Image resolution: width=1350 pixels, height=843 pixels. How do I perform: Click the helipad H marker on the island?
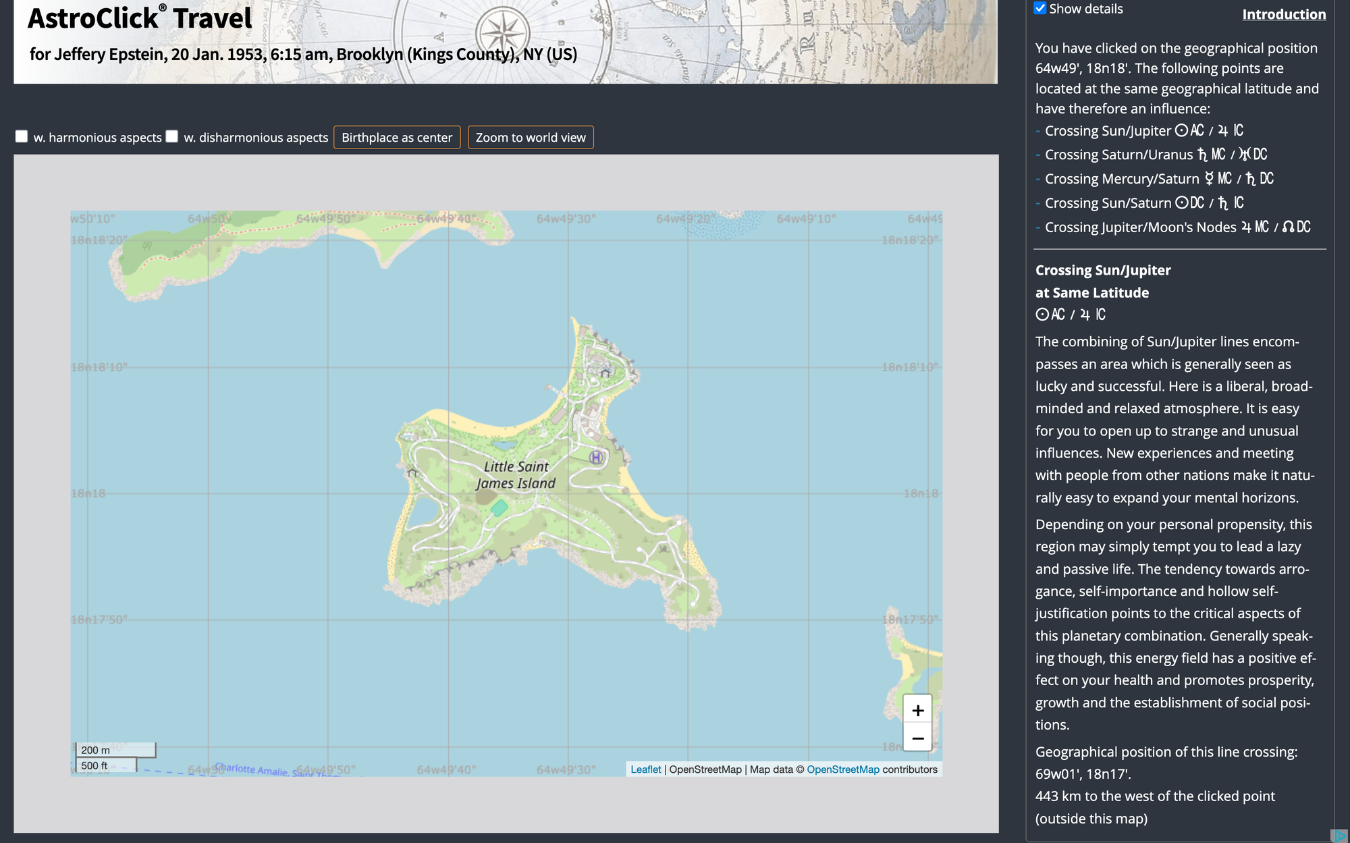pos(595,458)
